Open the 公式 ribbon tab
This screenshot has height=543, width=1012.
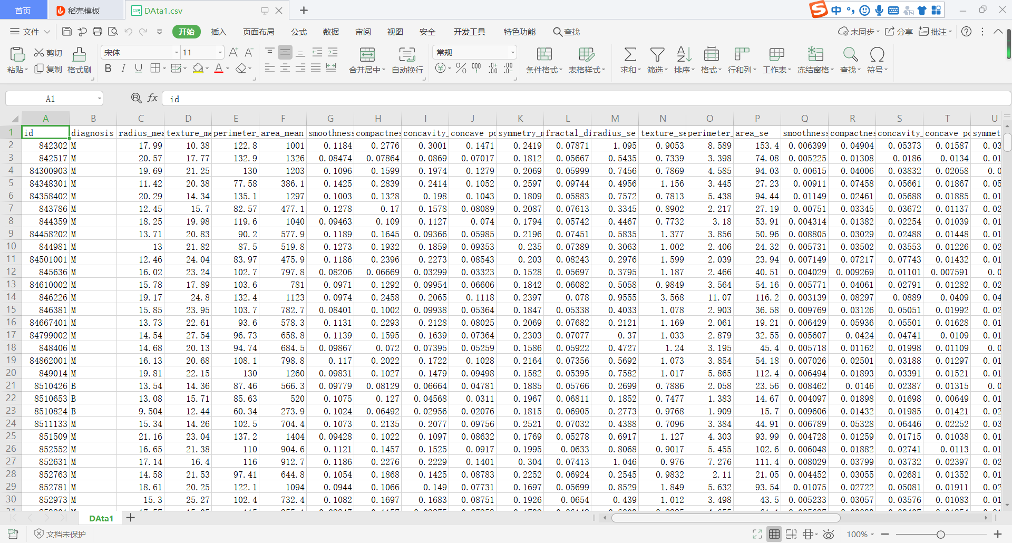pos(298,32)
